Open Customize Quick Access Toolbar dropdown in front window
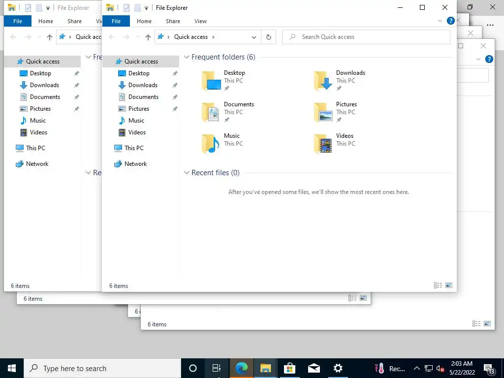Image resolution: width=504 pixels, height=378 pixels. 146,8
